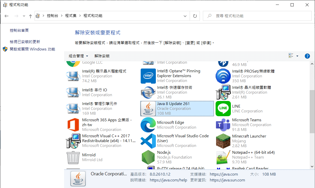This screenshot has width=315, height=188.
Task: Open 開啟或關閉 Windows 功能 link
Action: tap(33, 49)
